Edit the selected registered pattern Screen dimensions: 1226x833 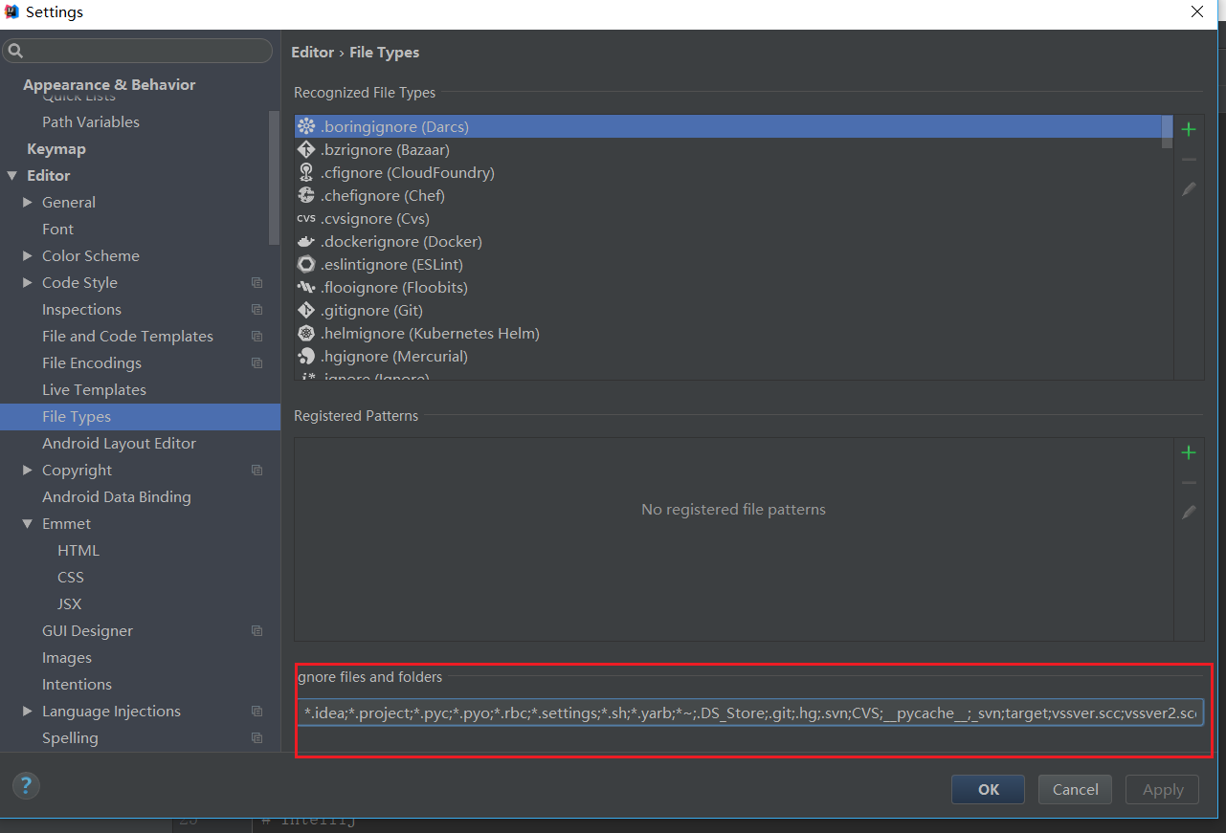tap(1189, 513)
